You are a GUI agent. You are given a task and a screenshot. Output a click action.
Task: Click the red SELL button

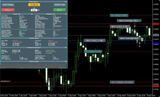tap(8, 10)
